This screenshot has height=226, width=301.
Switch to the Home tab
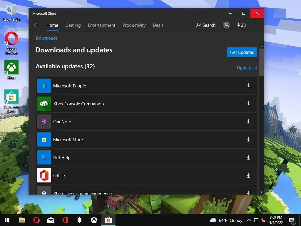pos(52,25)
